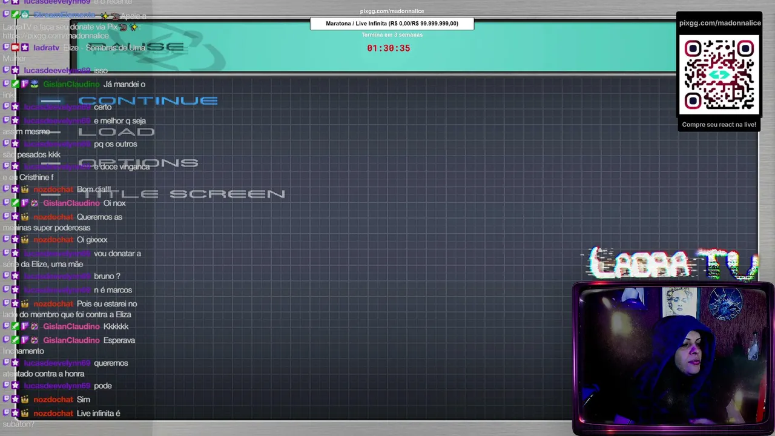This screenshot has height=436, width=775.
Task: Click the StreamElements username in chat
Action: pyautogui.click(x=64, y=15)
